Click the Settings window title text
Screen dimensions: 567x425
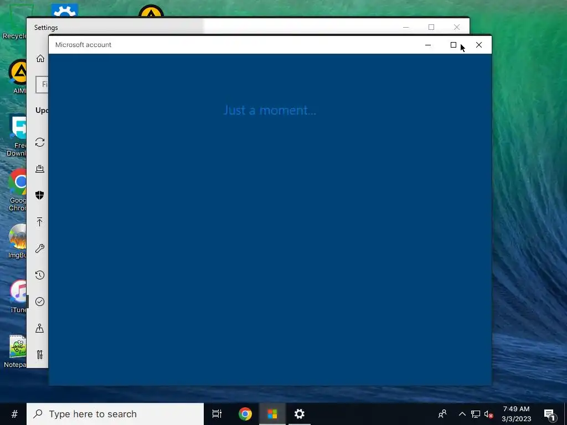(x=46, y=28)
